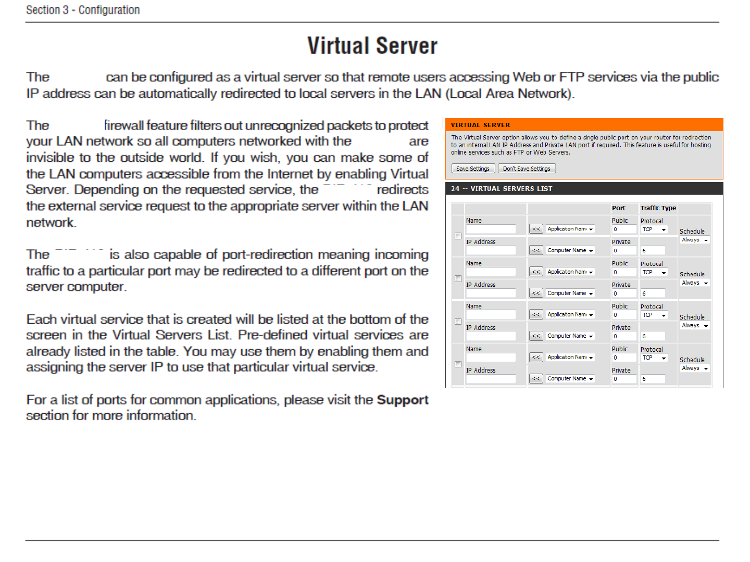Viewport: 750px width, 562px height.
Task: Focus the Name field of the first entry
Action: click(491, 229)
